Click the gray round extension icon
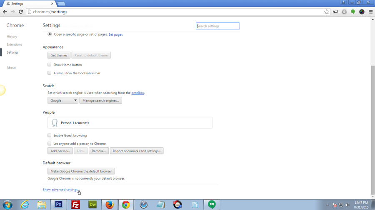Screen dimensions: 375x210 click(344, 12)
